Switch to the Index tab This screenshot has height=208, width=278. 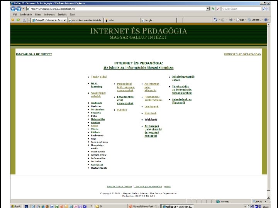point(122,20)
